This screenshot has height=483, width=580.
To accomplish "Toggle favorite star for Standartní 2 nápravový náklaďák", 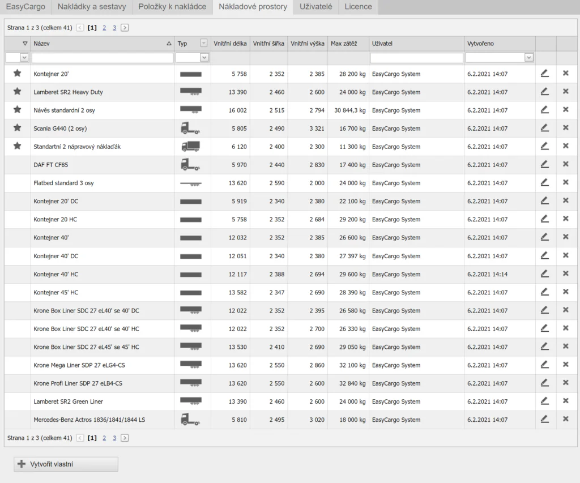I will click(17, 146).
